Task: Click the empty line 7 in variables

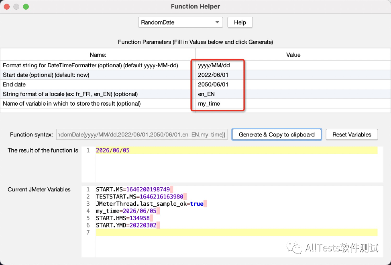Action: click(236, 233)
